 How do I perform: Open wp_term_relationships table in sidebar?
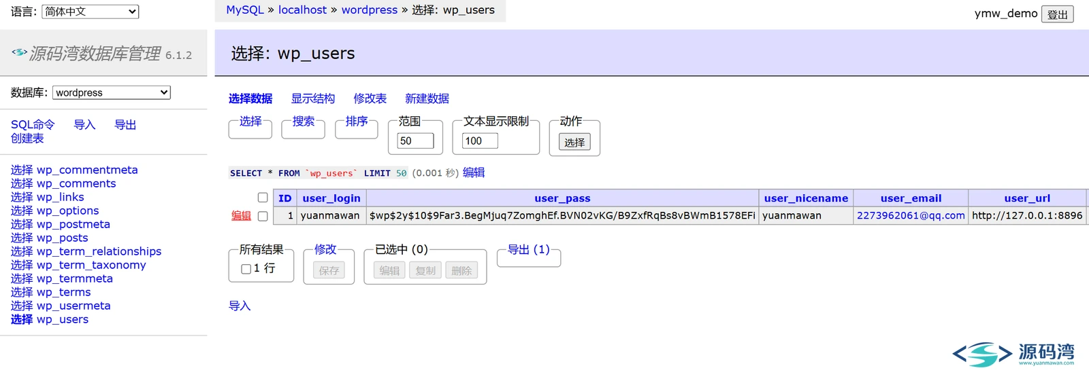tap(99, 251)
